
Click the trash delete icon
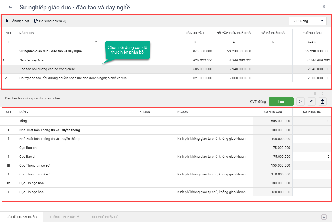point(322,101)
